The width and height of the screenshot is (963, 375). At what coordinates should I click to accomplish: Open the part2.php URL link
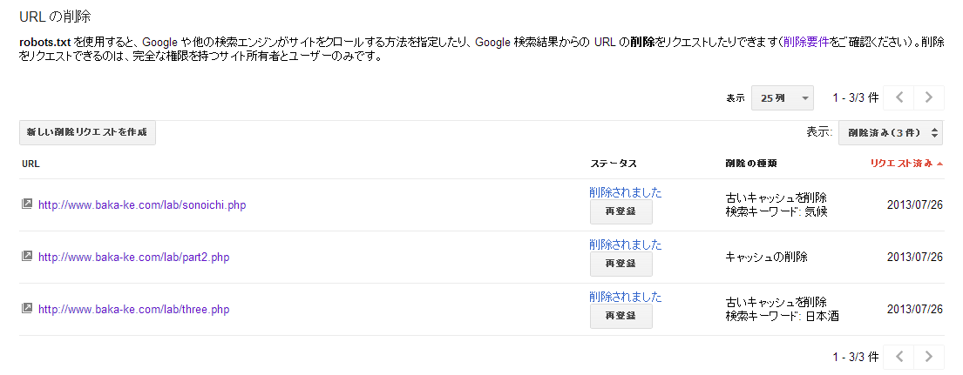133,258
